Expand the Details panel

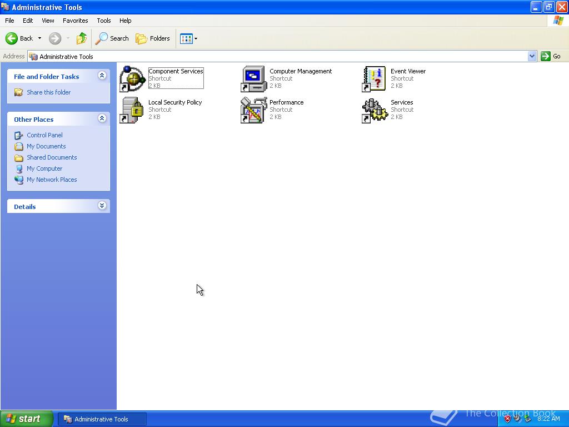[102, 206]
